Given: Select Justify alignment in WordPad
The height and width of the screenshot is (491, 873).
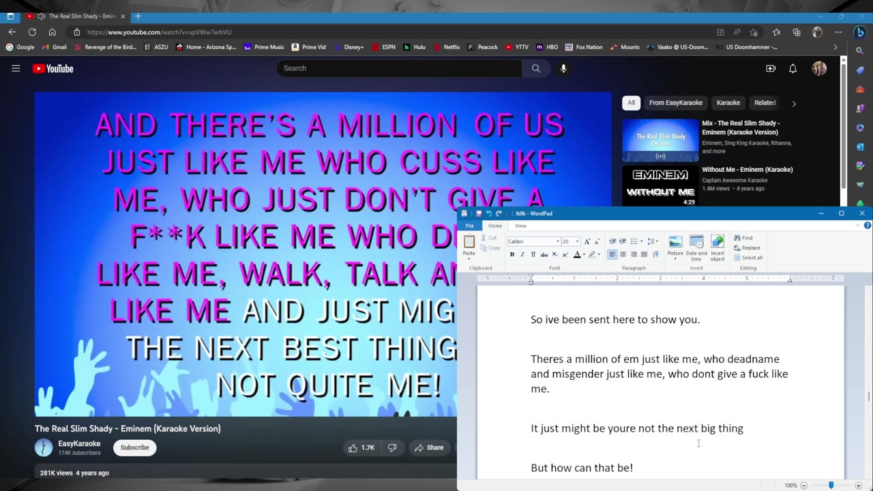Looking at the screenshot, I should coord(644,254).
